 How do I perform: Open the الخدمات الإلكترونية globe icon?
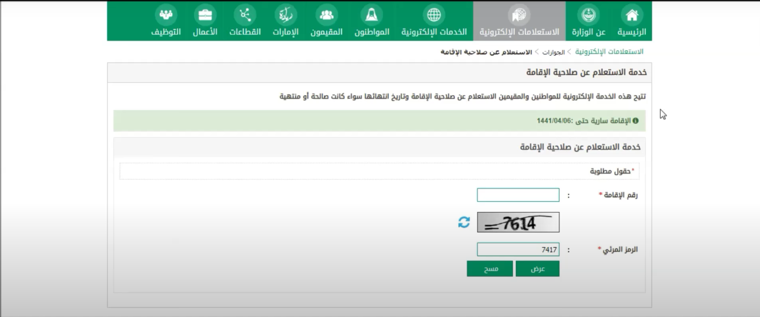(434, 15)
